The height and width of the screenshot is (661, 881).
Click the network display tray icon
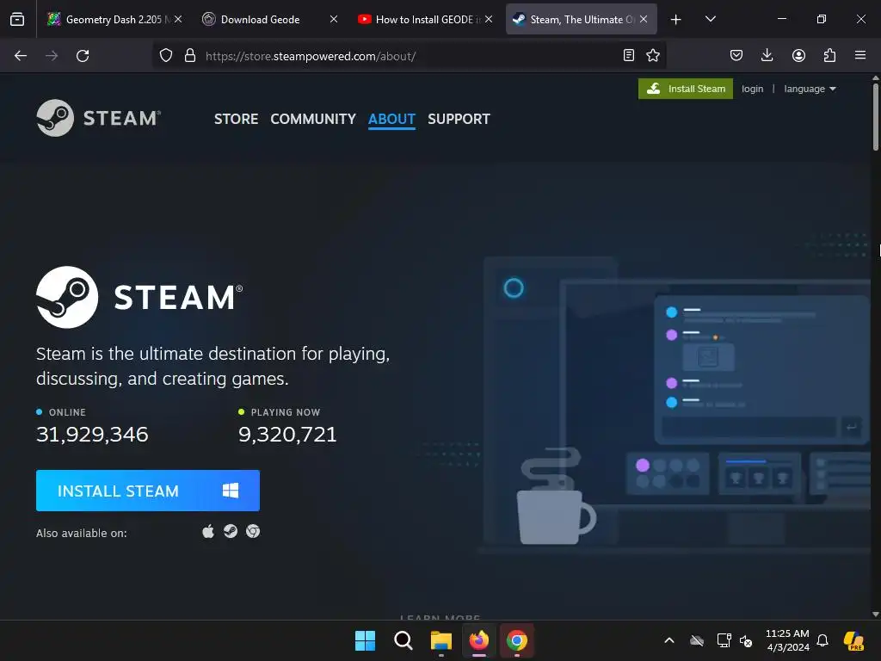[x=724, y=640]
